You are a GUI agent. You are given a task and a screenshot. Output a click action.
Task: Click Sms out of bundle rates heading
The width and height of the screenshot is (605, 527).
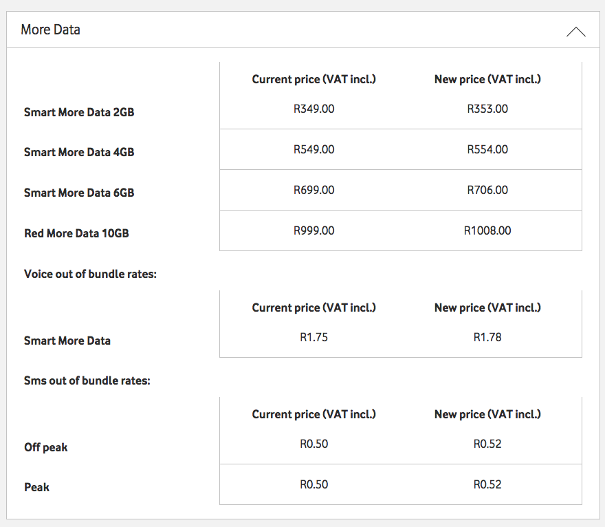(87, 380)
